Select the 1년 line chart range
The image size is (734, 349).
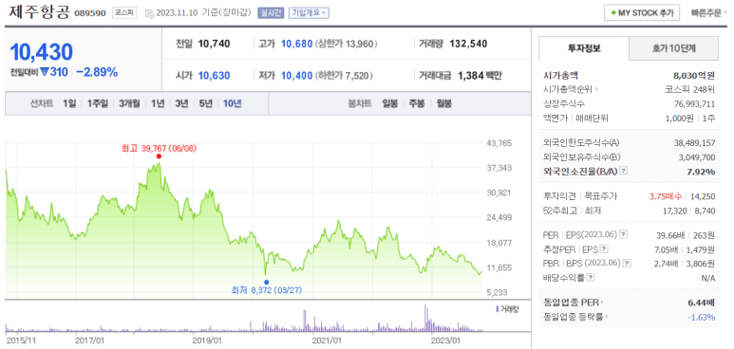(x=158, y=103)
